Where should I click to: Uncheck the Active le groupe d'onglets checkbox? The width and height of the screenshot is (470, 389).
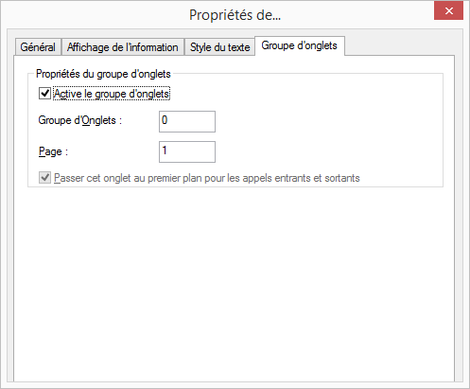[44, 94]
